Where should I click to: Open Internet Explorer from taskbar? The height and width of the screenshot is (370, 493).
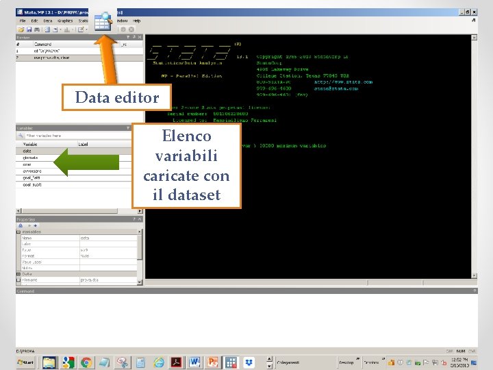click(158, 362)
